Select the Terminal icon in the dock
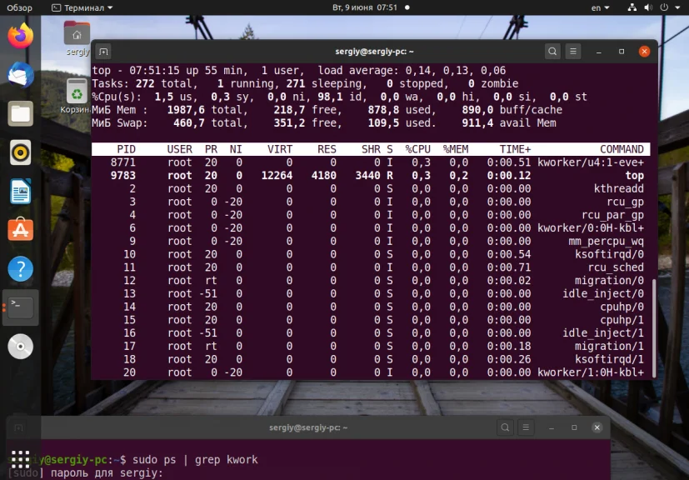 tap(20, 307)
